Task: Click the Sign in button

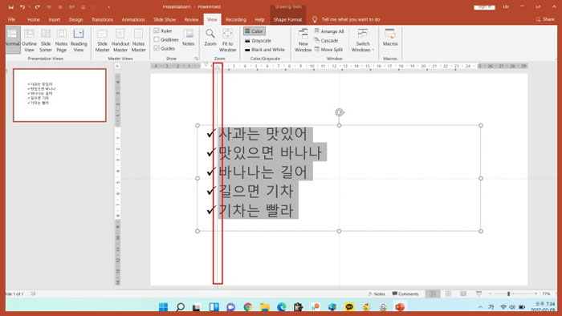Action: 484,6
